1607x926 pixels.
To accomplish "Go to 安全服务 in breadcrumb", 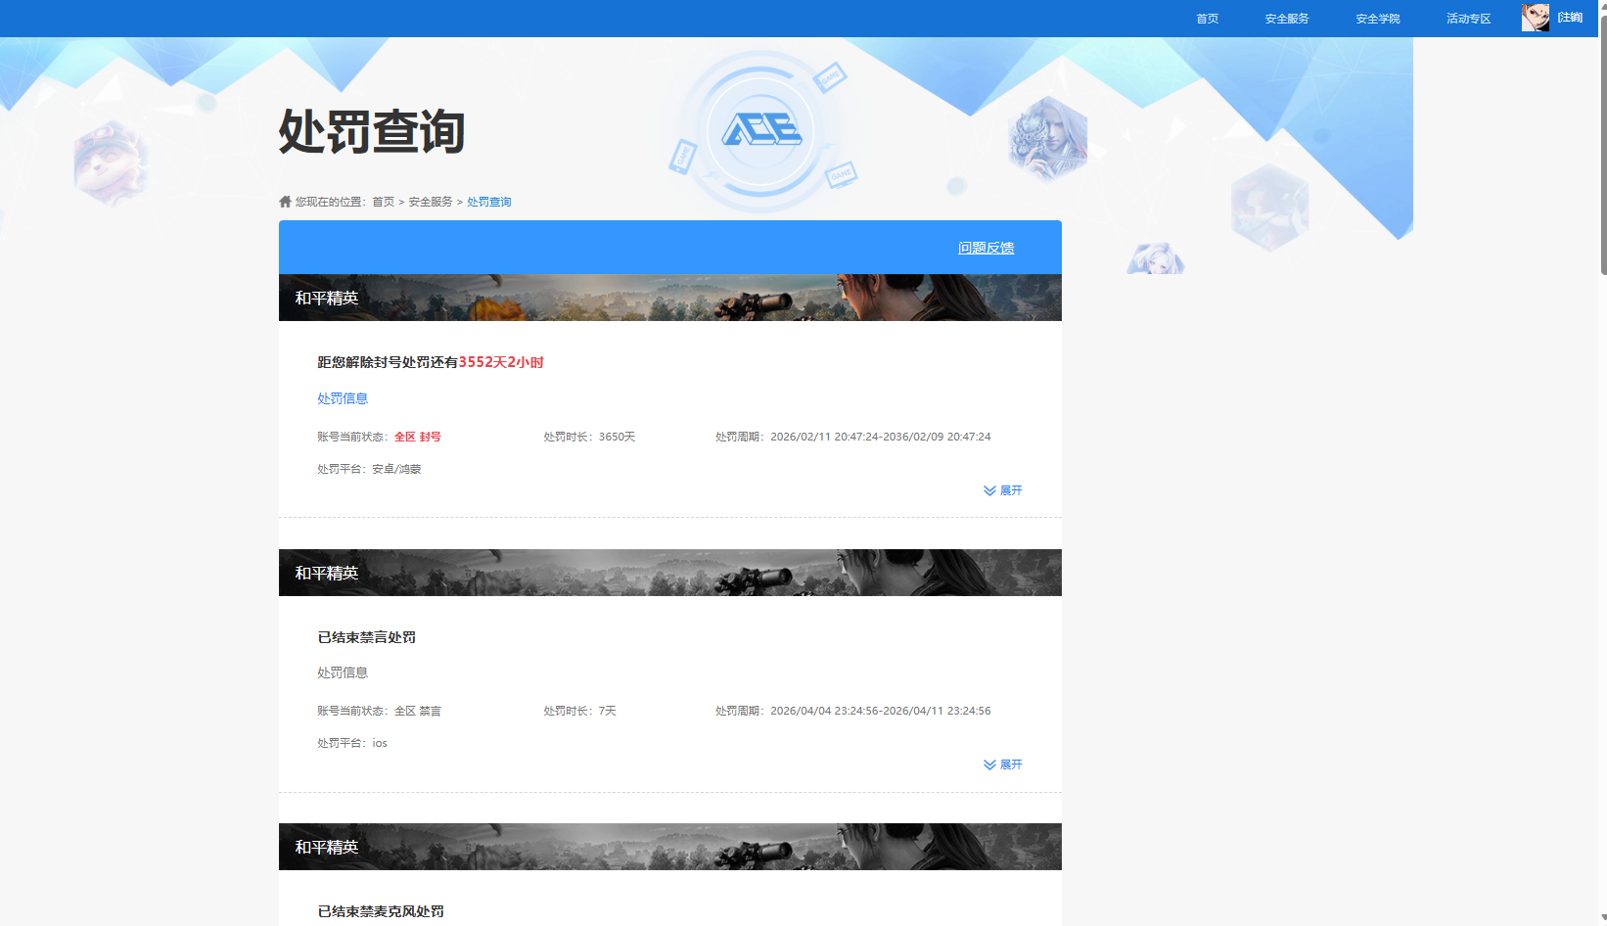I will click(431, 202).
